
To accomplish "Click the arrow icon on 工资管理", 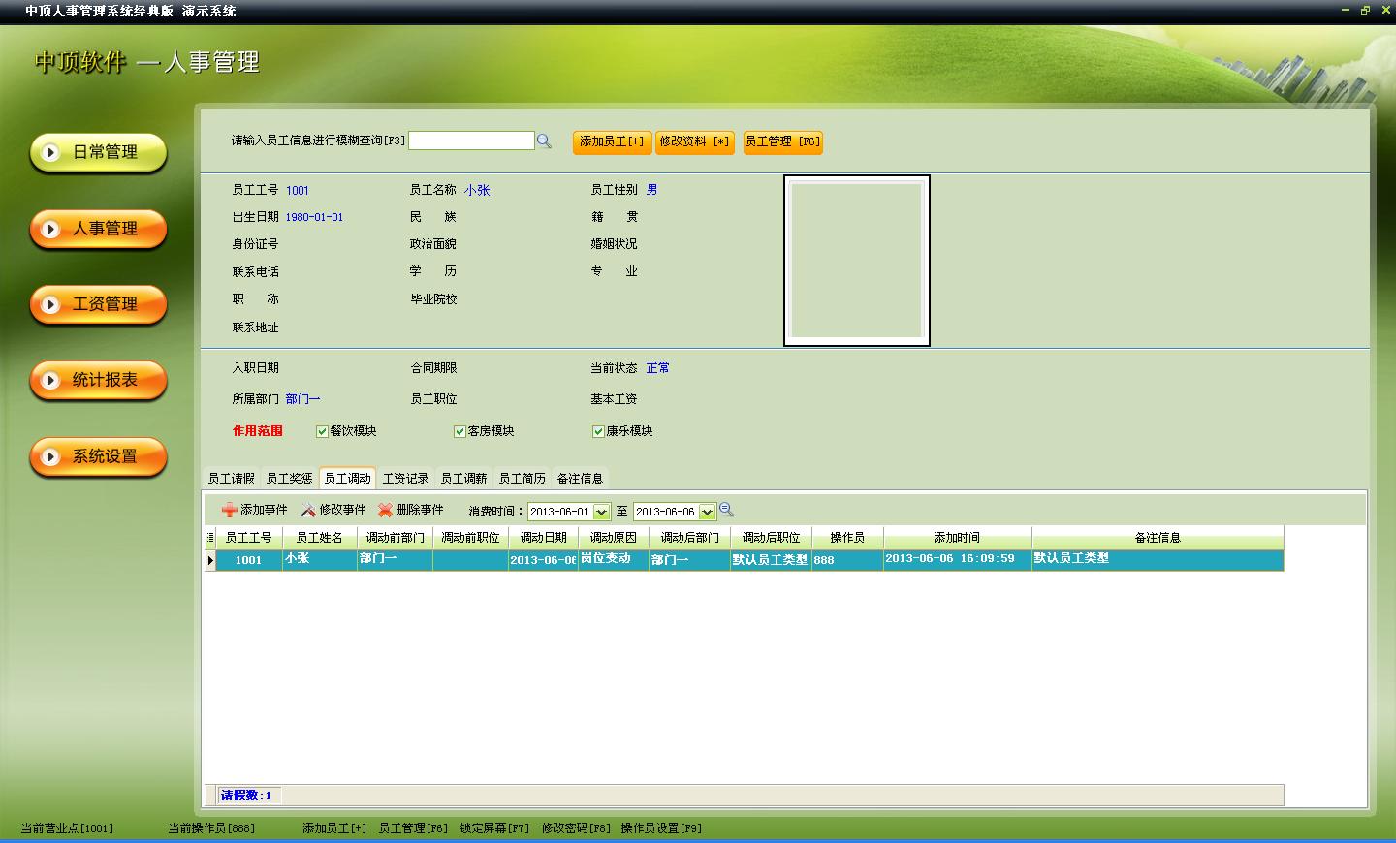I will tap(51, 304).
